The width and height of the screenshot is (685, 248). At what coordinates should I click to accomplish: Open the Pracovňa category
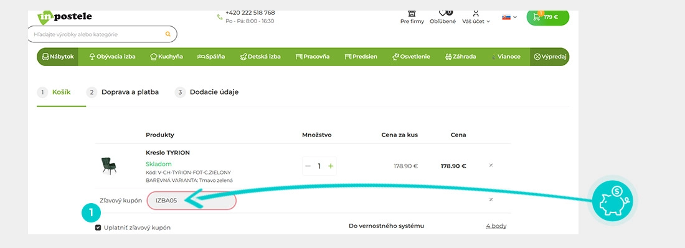pyautogui.click(x=313, y=57)
